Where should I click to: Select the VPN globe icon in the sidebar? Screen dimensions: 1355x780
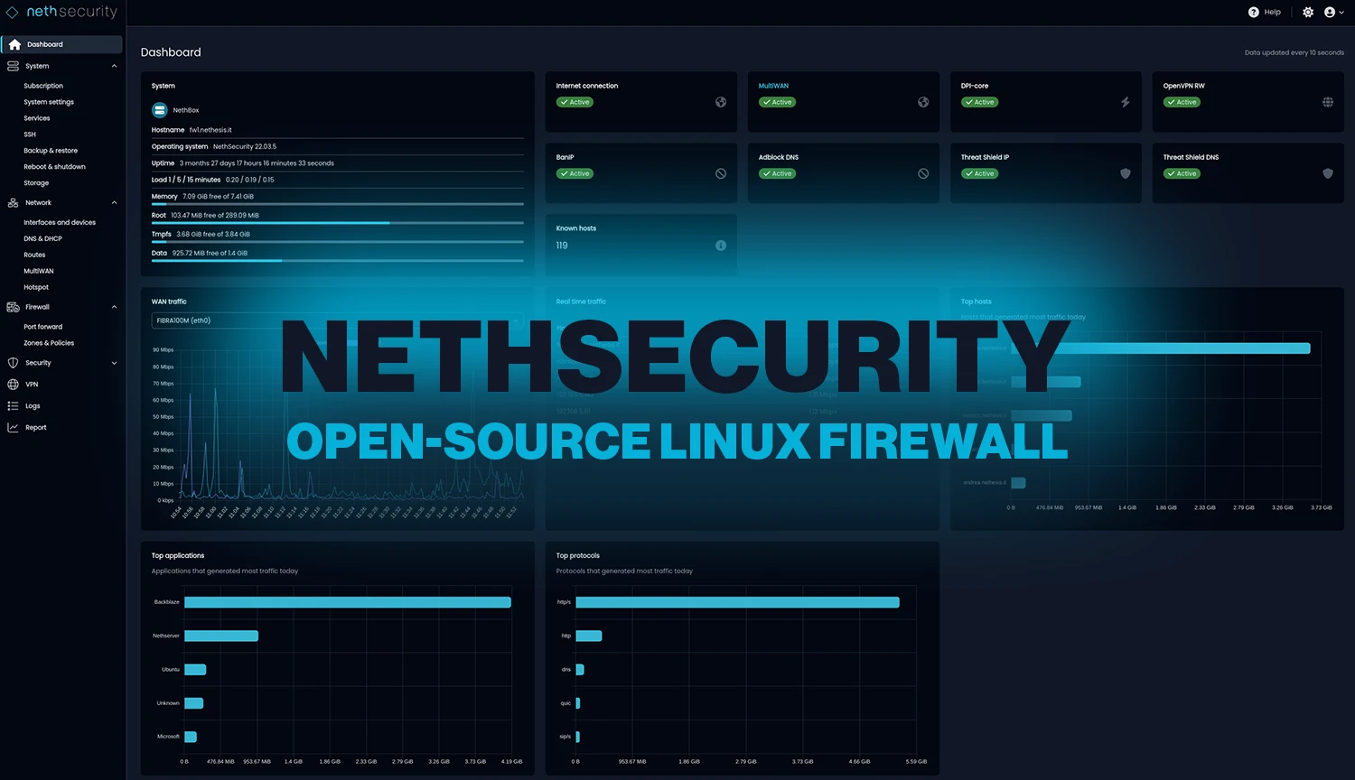pyautogui.click(x=12, y=384)
